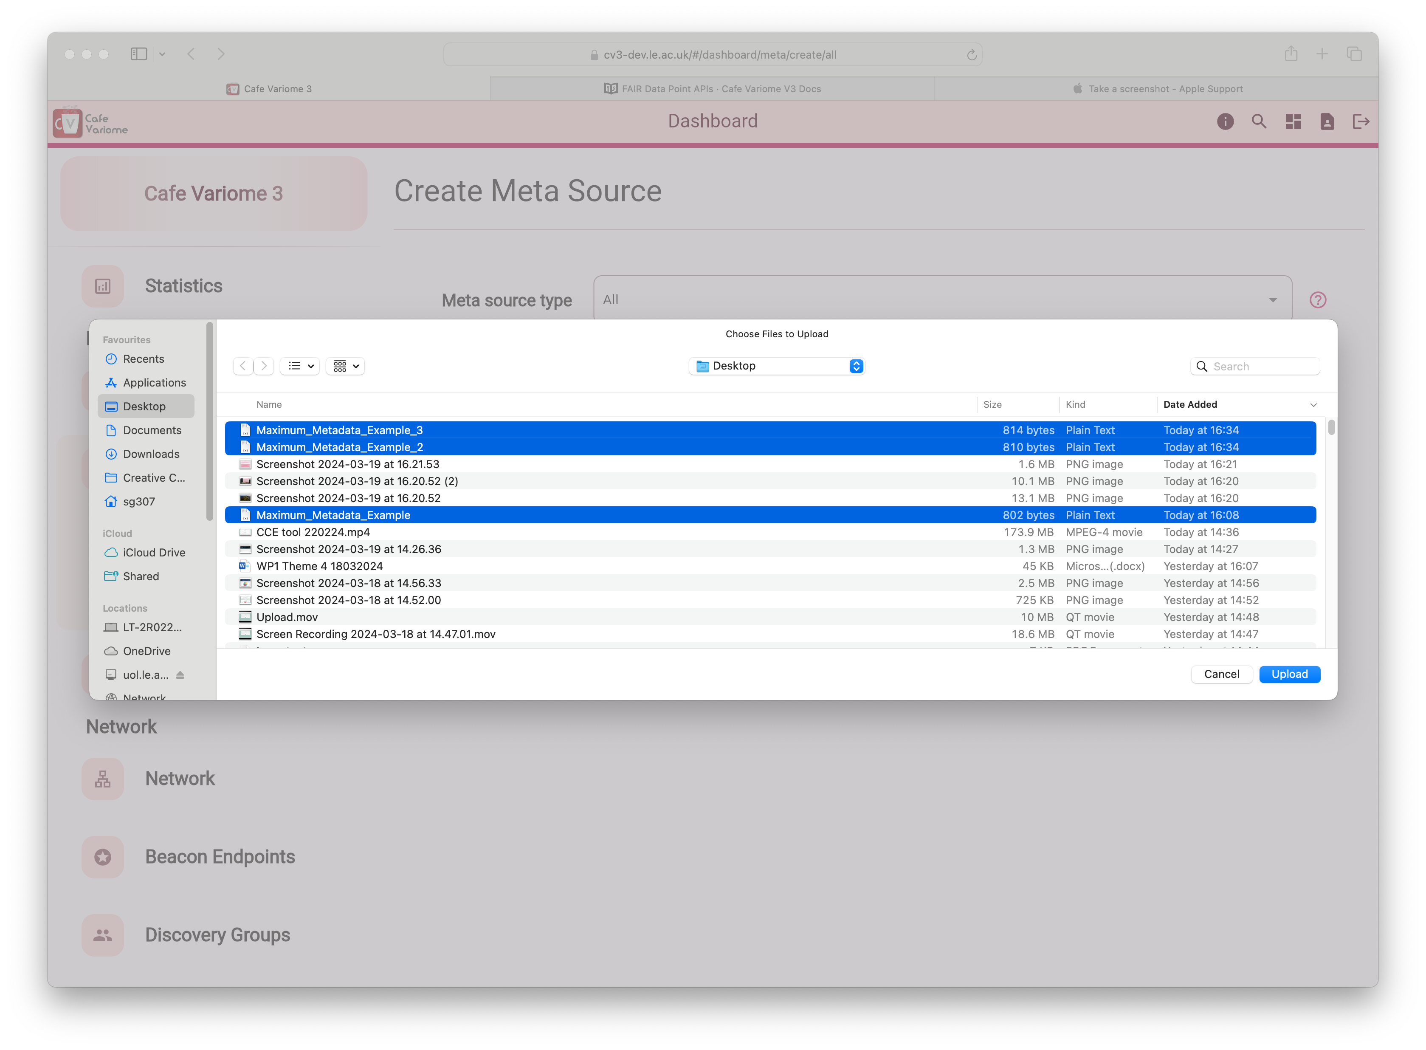Show Safari tab overview
The width and height of the screenshot is (1426, 1050).
[1354, 54]
